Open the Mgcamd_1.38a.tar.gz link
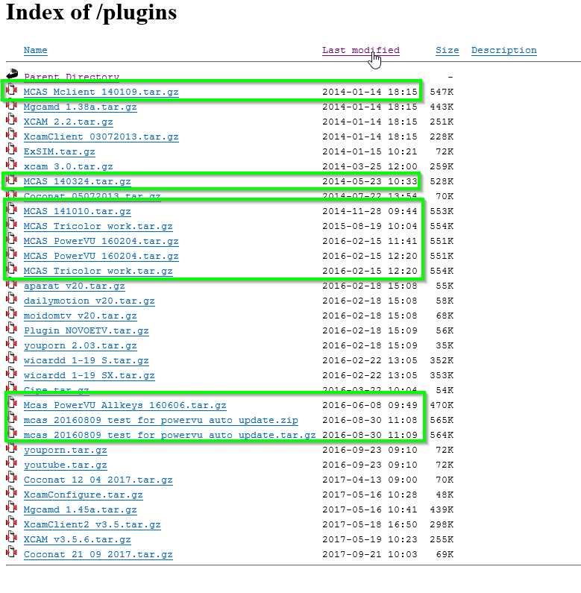This screenshot has height=593, width=581. pos(81,107)
